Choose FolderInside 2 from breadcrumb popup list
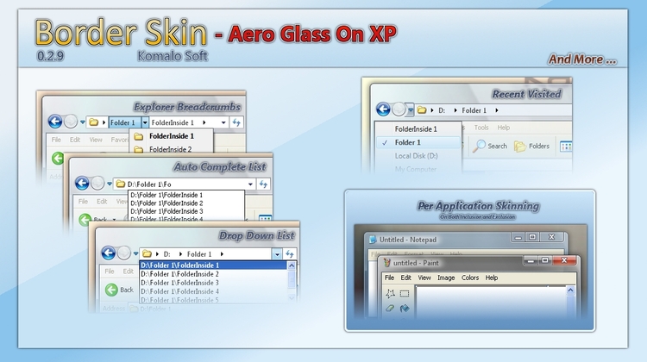The image size is (647, 362). coord(172,149)
